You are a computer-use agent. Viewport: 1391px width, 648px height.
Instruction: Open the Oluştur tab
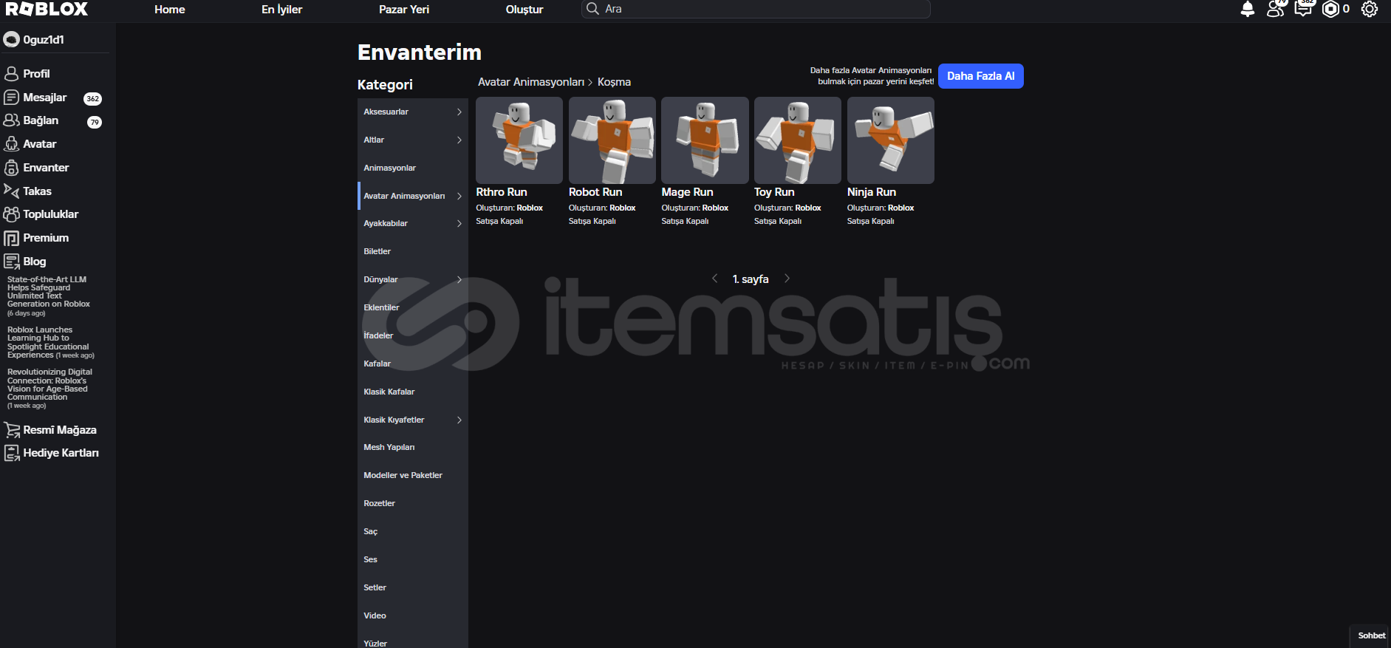click(x=524, y=10)
